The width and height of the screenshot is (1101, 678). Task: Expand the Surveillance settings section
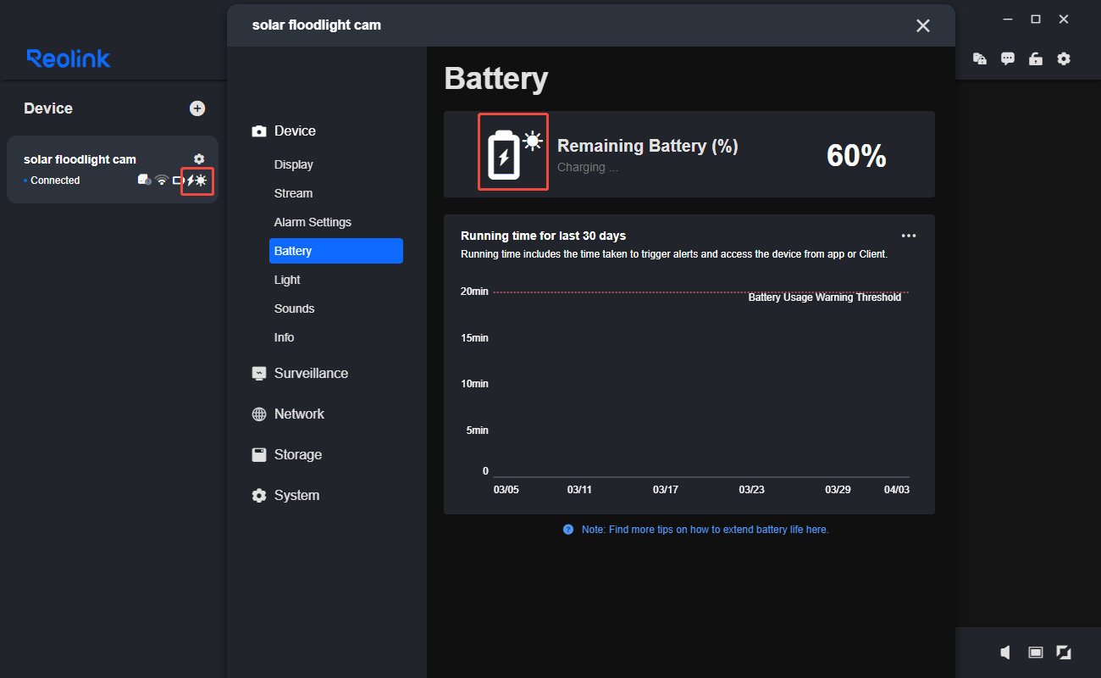point(309,373)
